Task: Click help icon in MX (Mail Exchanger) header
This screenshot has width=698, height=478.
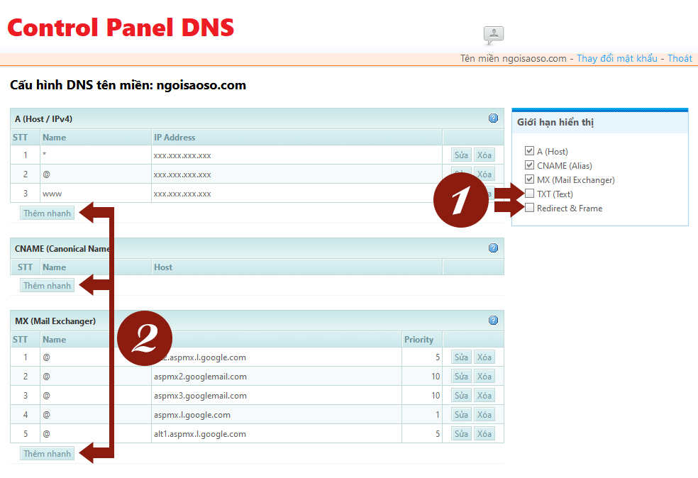Action: point(493,321)
